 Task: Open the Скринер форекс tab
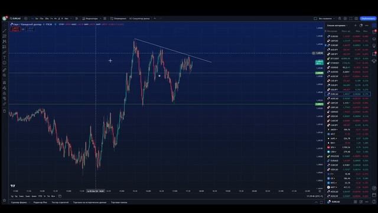pos(19,202)
